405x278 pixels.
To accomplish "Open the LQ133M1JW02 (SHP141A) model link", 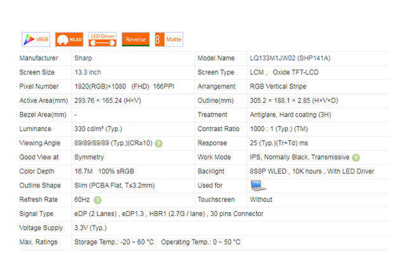I will [x=290, y=58].
